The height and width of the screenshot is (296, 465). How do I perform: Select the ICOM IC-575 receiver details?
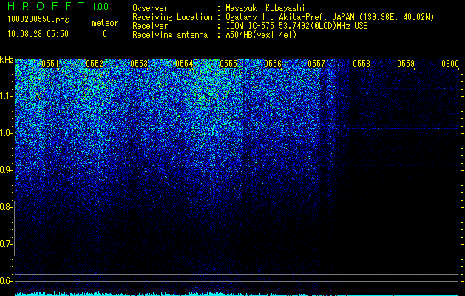tap(296, 26)
